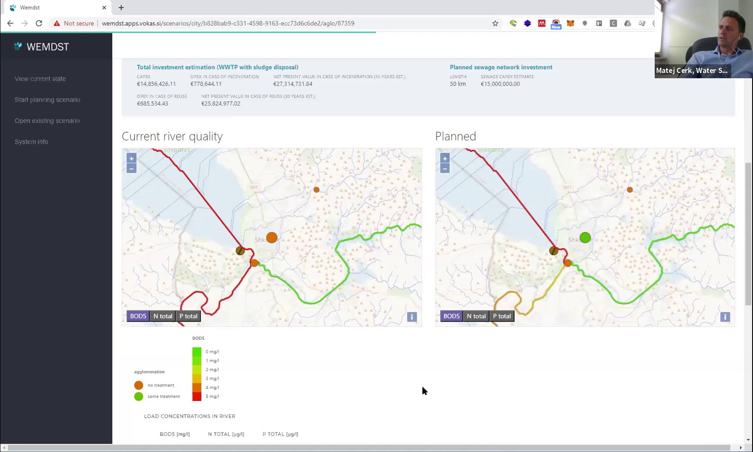Select P total layer on Current river quality map

point(188,316)
